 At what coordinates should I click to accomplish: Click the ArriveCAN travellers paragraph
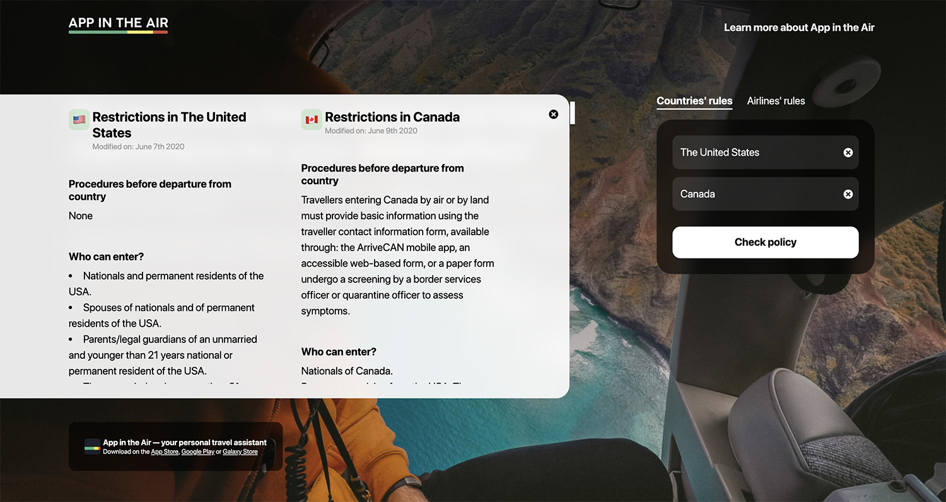tap(397, 255)
